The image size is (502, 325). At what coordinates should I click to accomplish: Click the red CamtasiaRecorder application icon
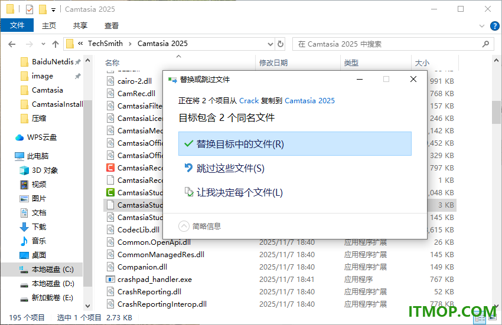pyautogui.click(x=110, y=168)
